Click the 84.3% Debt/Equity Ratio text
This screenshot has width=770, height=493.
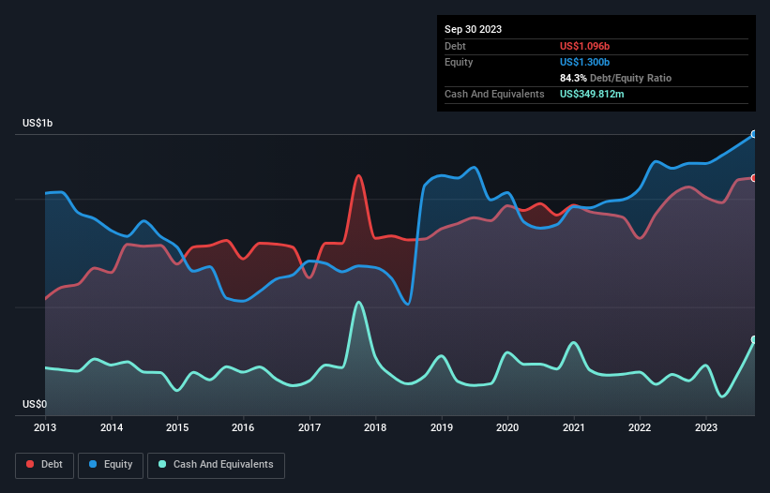pos(615,78)
